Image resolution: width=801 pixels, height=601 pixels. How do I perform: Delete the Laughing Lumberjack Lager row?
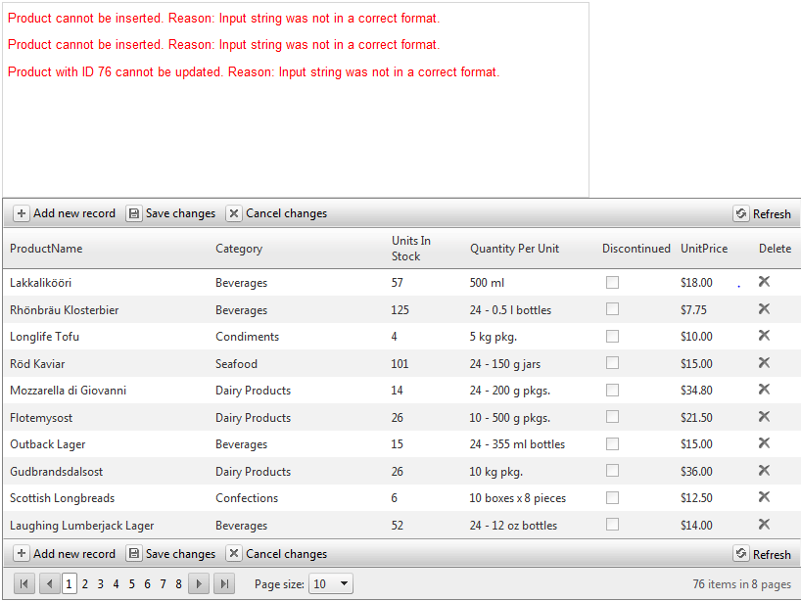coord(764,524)
